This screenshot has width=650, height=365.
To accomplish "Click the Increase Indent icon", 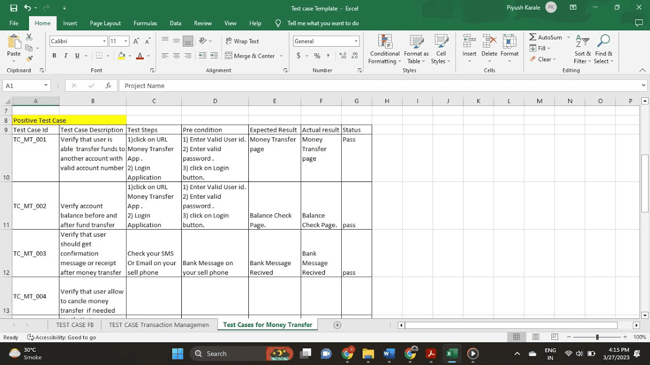I will tap(214, 56).
